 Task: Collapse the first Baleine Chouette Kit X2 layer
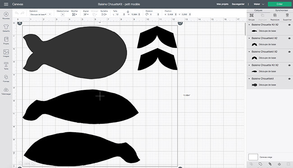pos(249,25)
